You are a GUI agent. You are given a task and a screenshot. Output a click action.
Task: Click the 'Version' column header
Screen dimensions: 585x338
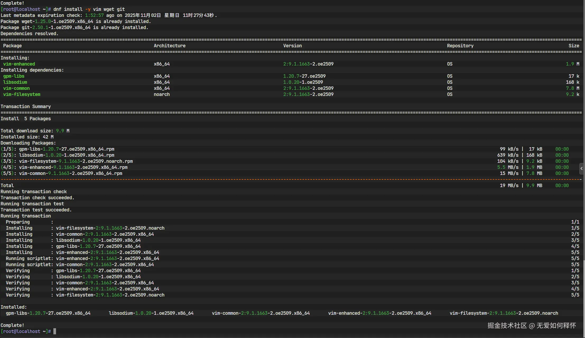tap(292, 46)
